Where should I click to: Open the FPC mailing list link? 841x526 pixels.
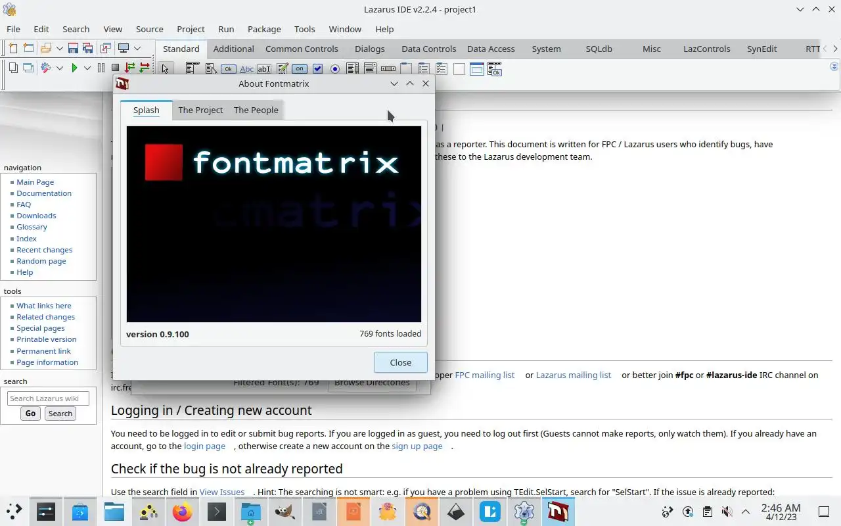[x=485, y=375]
